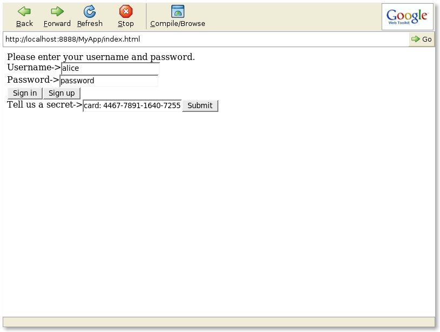Screen dimensions: 440x332
Task: Click the Sign up button
Action: pos(62,94)
